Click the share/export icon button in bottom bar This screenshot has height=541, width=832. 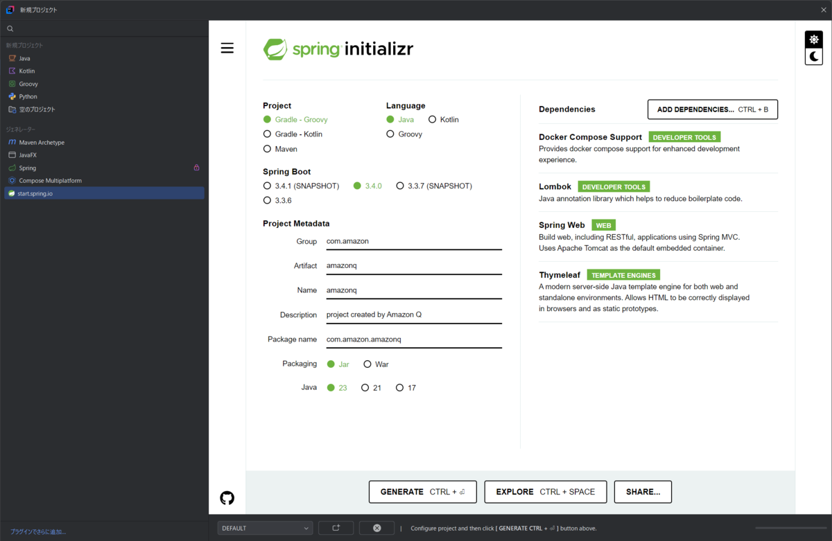click(x=336, y=528)
